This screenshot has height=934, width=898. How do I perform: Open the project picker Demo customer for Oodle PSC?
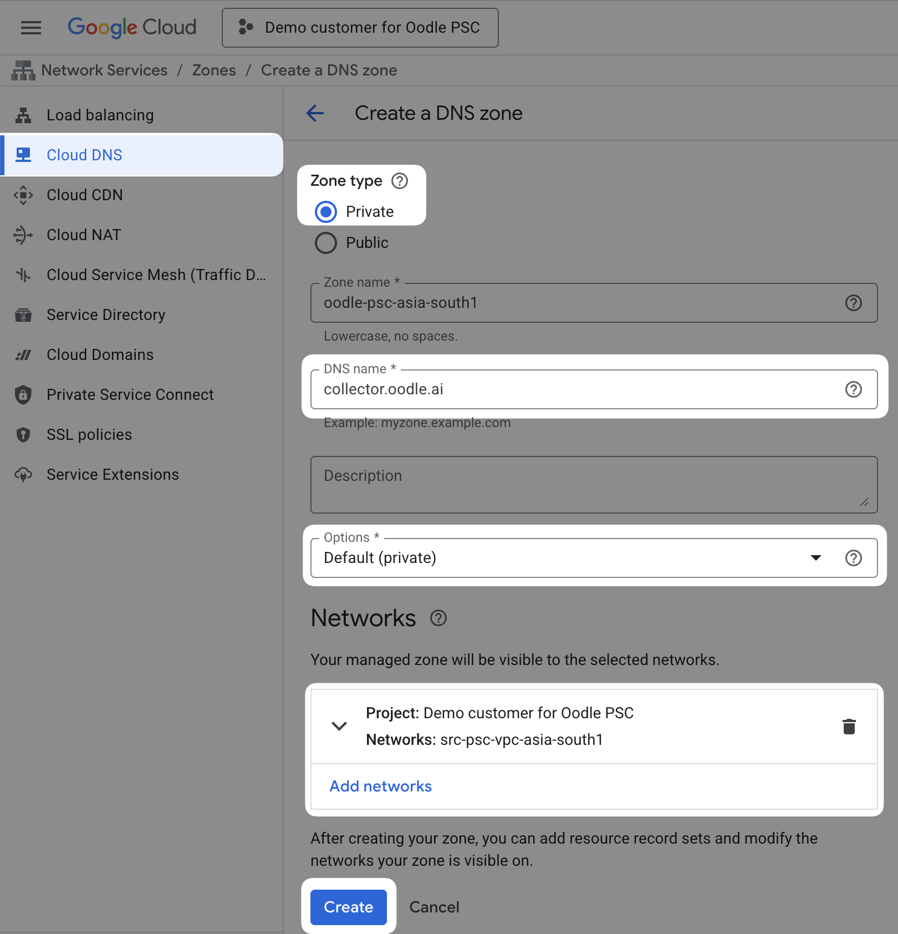point(360,27)
